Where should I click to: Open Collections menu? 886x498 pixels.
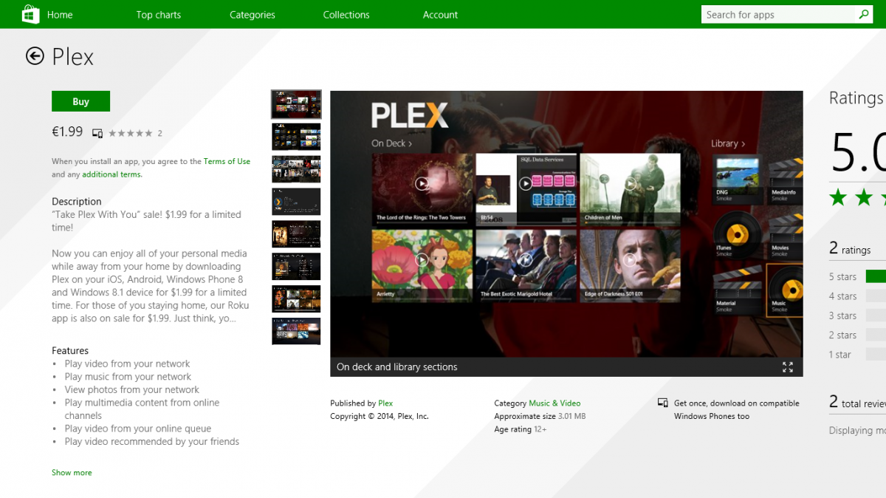point(346,15)
